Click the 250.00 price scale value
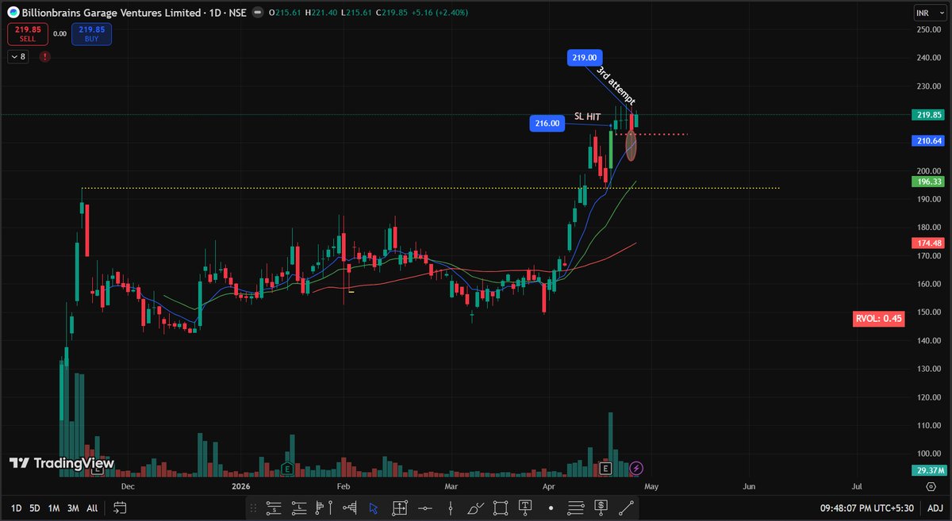 point(928,29)
